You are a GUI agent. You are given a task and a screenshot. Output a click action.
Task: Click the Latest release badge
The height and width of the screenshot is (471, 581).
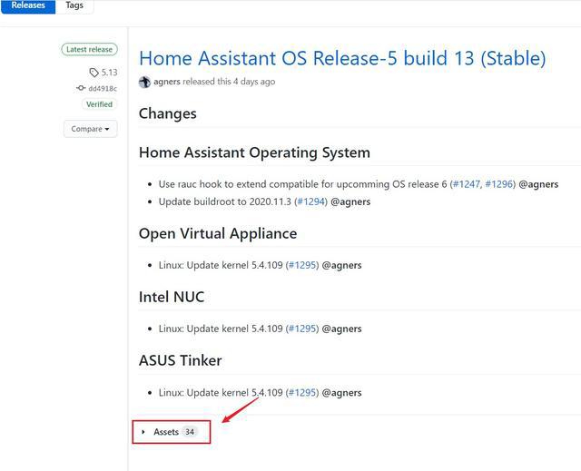pos(89,50)
